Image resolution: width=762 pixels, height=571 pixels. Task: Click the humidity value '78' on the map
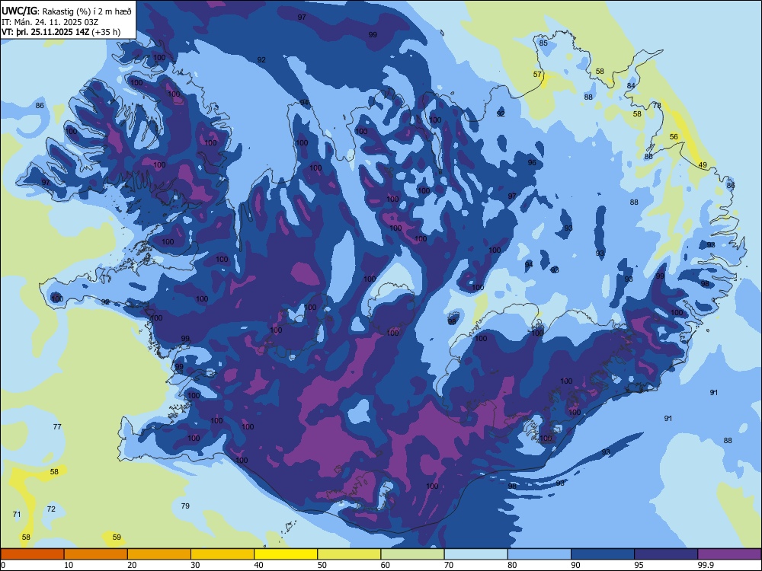[x=657, y=105]
